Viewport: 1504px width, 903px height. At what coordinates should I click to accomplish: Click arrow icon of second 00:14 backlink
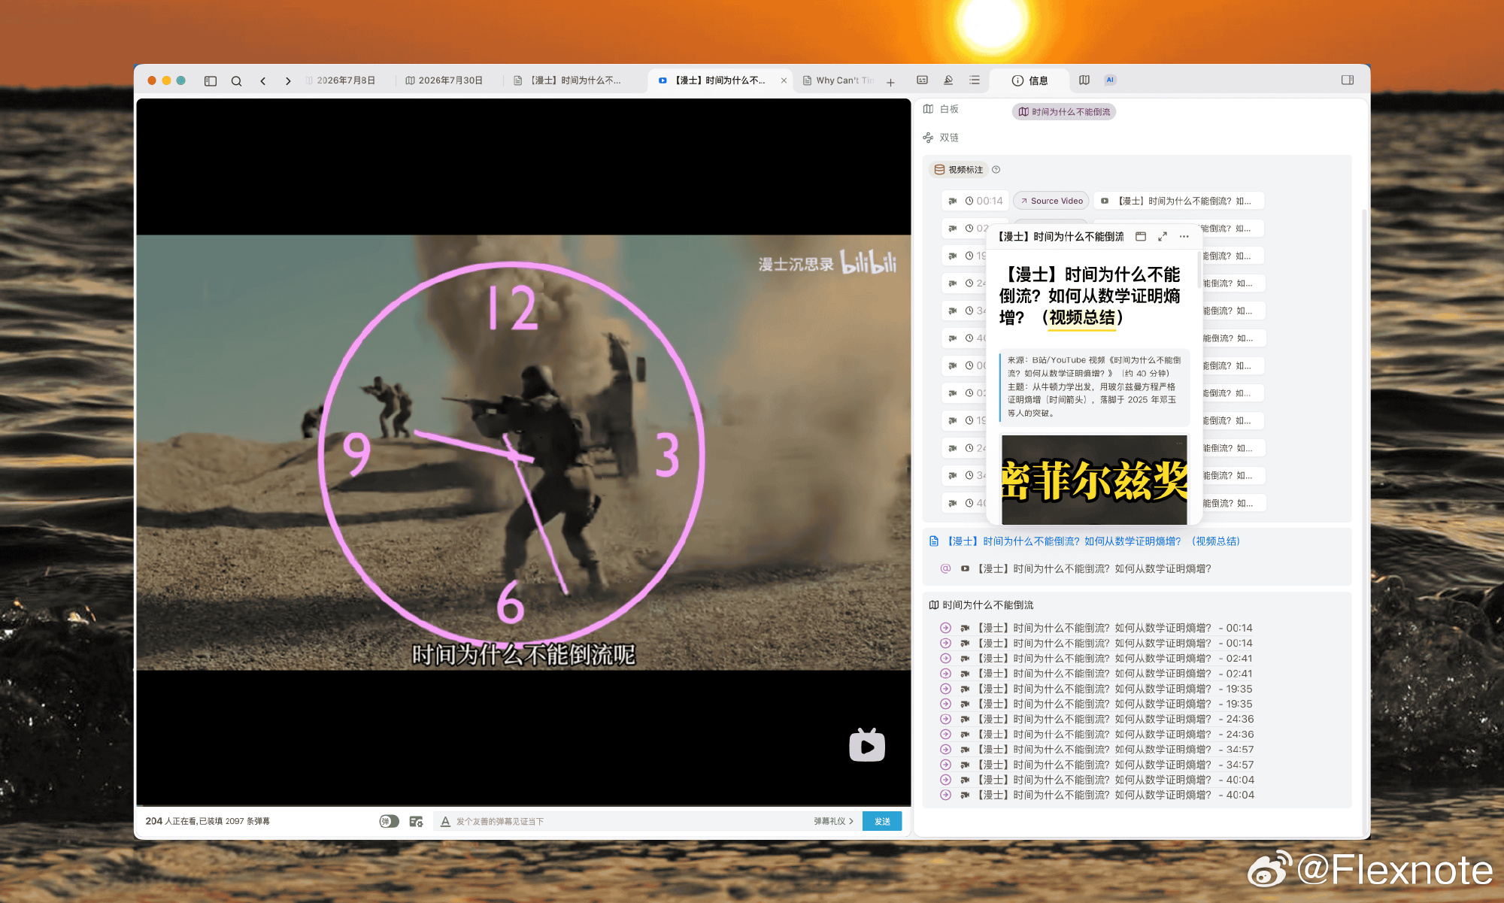(x=945, y=643)
